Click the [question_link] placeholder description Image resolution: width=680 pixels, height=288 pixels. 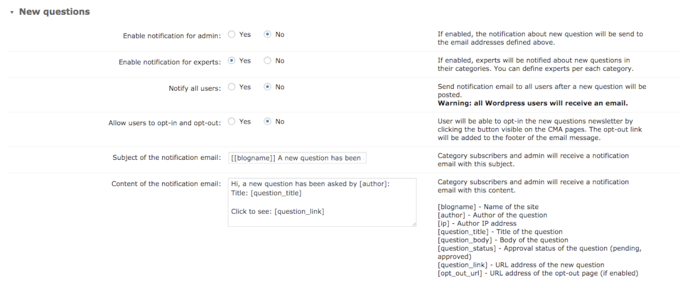click(x=521, y=265)
